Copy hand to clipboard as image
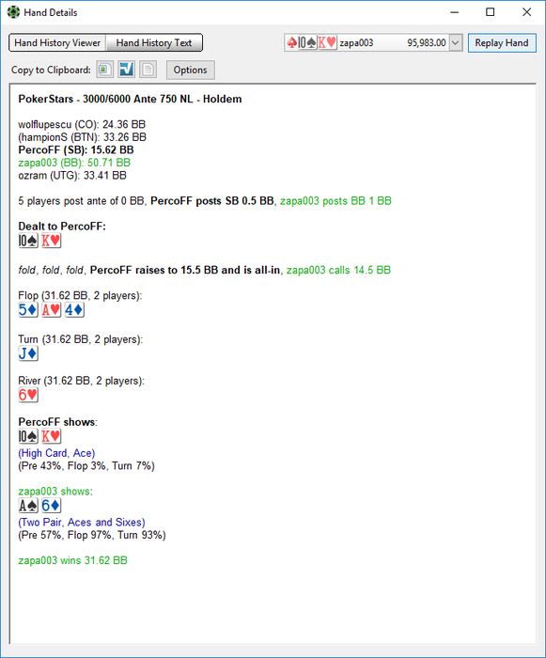The image size is (546, 658). pos(104,70)
